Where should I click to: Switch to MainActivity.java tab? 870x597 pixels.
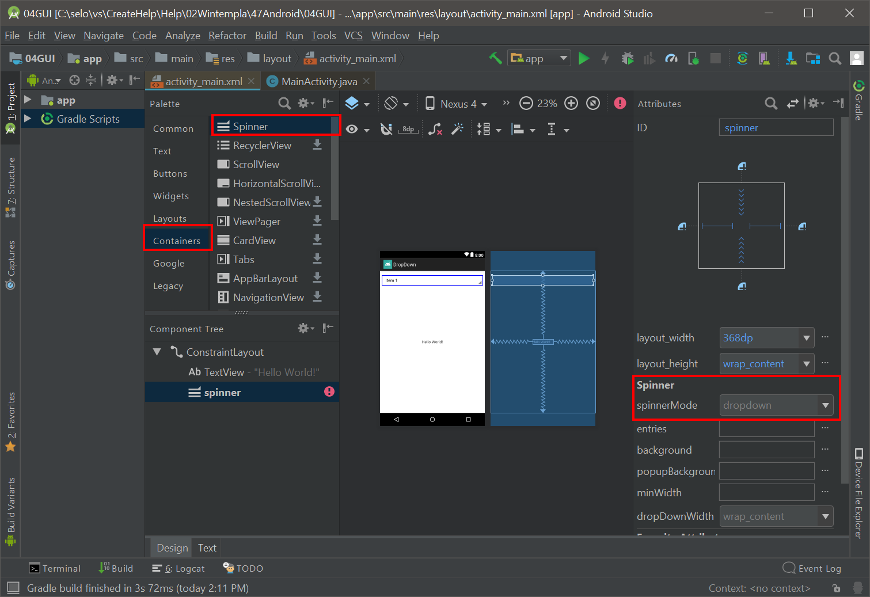pyautogui.click(x=320, y=81)
